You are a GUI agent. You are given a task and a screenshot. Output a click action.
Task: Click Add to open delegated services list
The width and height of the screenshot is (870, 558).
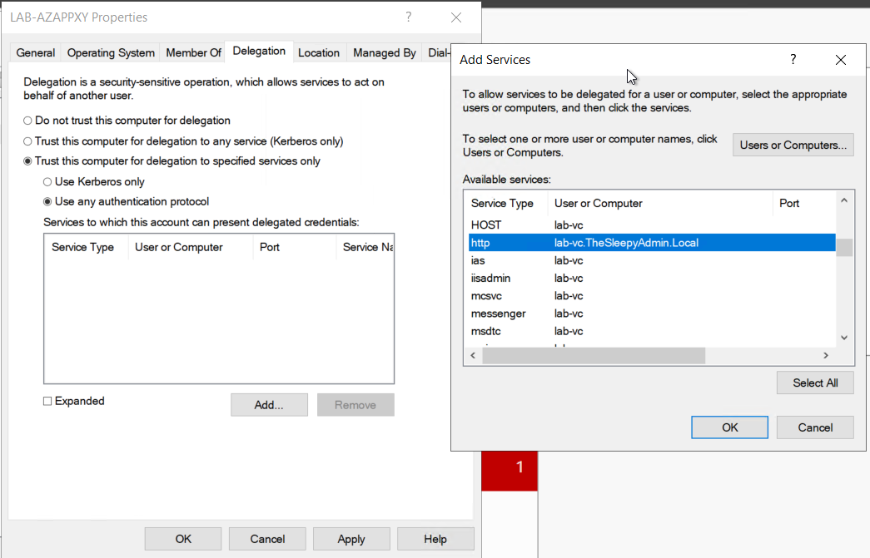[x=269, y=405]
